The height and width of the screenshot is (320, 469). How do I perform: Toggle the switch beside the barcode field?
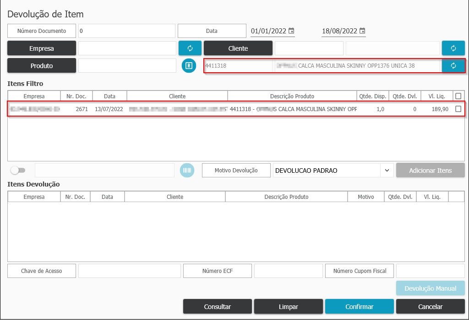point(18,170)
